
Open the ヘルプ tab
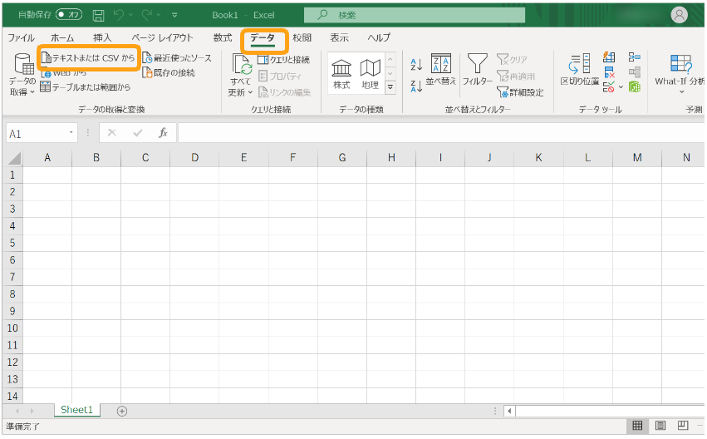pos(379,38)
